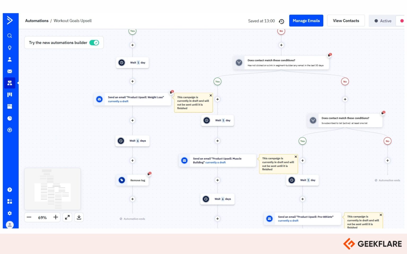Screen dimensions: 407x254
Task: Open Deals pipeline board sidebar icon
Action: pos(10,95)
